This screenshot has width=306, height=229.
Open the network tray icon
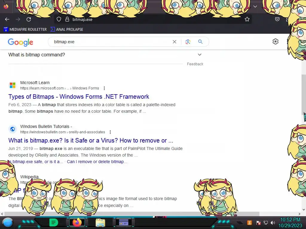click(x=266, y=222)
